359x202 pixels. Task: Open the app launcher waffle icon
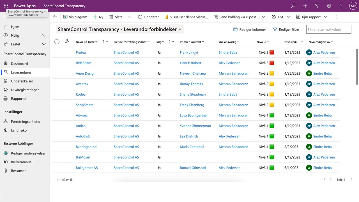point(6,6)
